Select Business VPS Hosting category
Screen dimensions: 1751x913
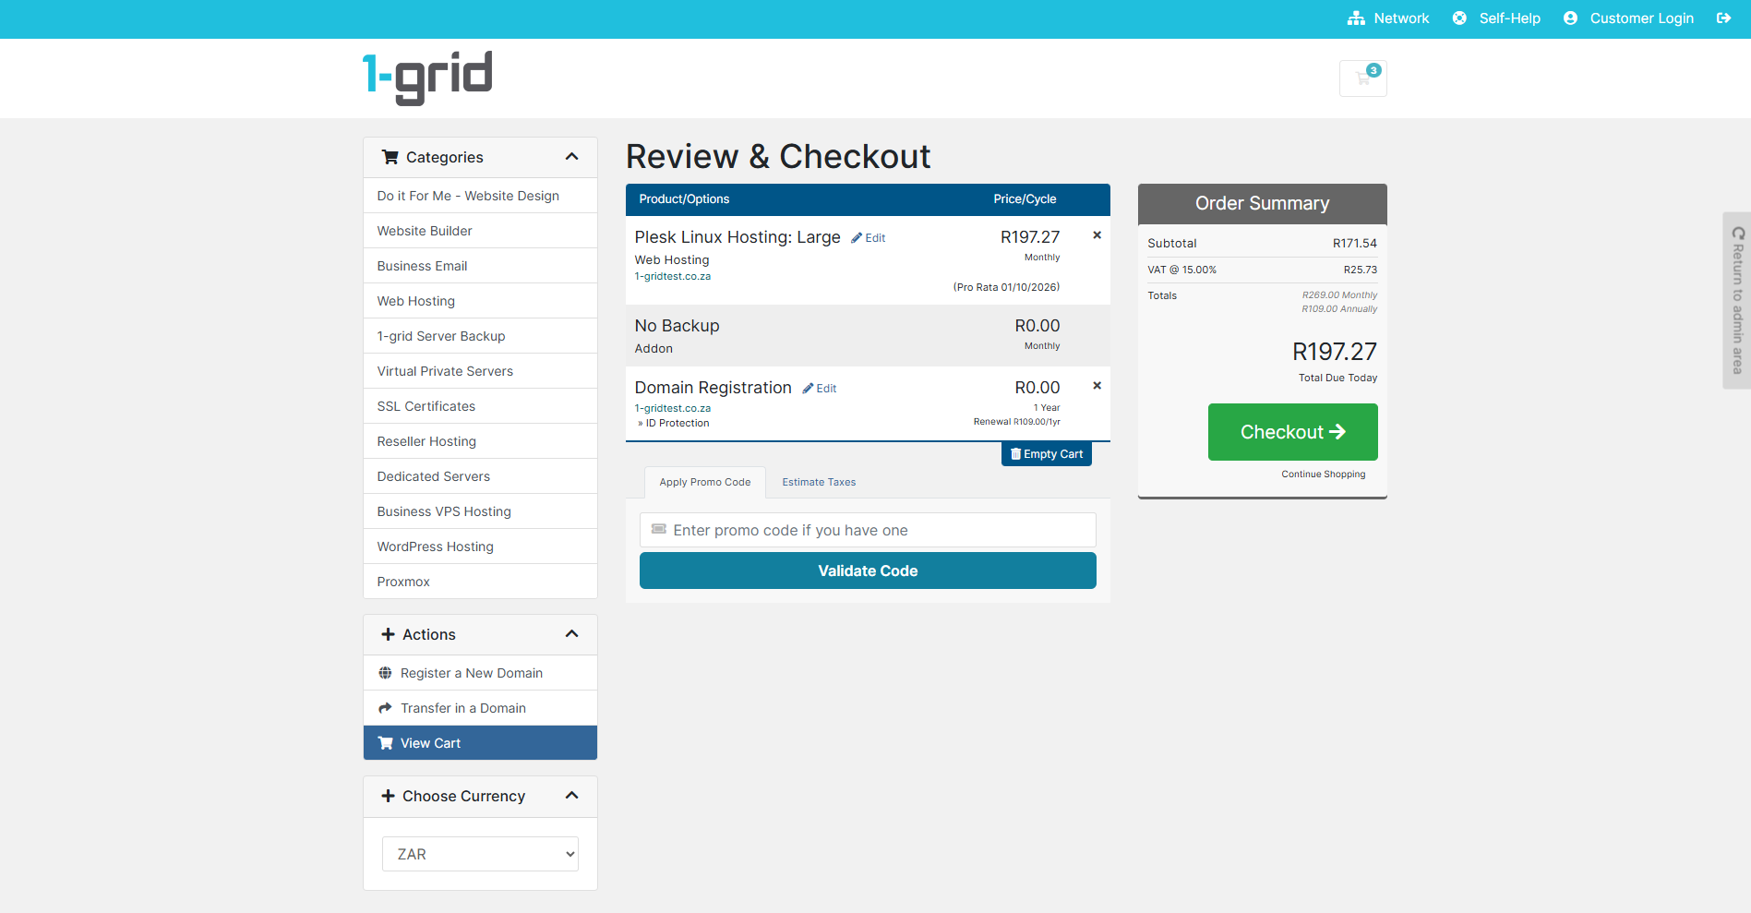480,511
